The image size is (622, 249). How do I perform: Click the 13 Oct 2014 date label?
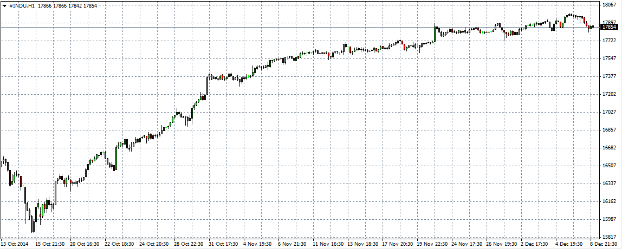click(16, 244)
